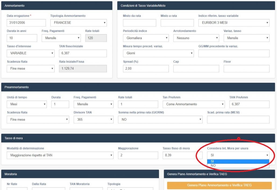The height and width of the screenshot is (190, 277).
Task: Open the Misura tempo preced. variaz. dropdown
Action: point(158,53)
